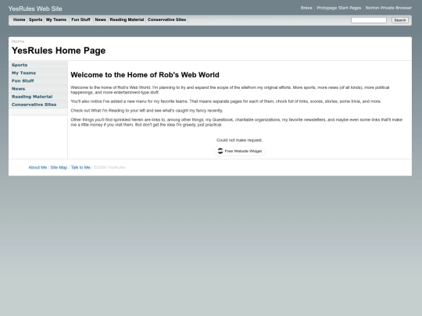Viewport: 422px width, 316px height.
Task: Open Reading Material in the left sidebar
Action: pos(32,97)
